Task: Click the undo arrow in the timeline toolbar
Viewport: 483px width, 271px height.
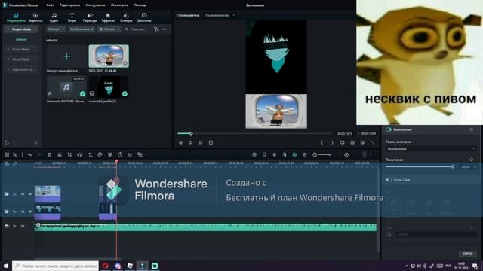Action: coord(29,154)
